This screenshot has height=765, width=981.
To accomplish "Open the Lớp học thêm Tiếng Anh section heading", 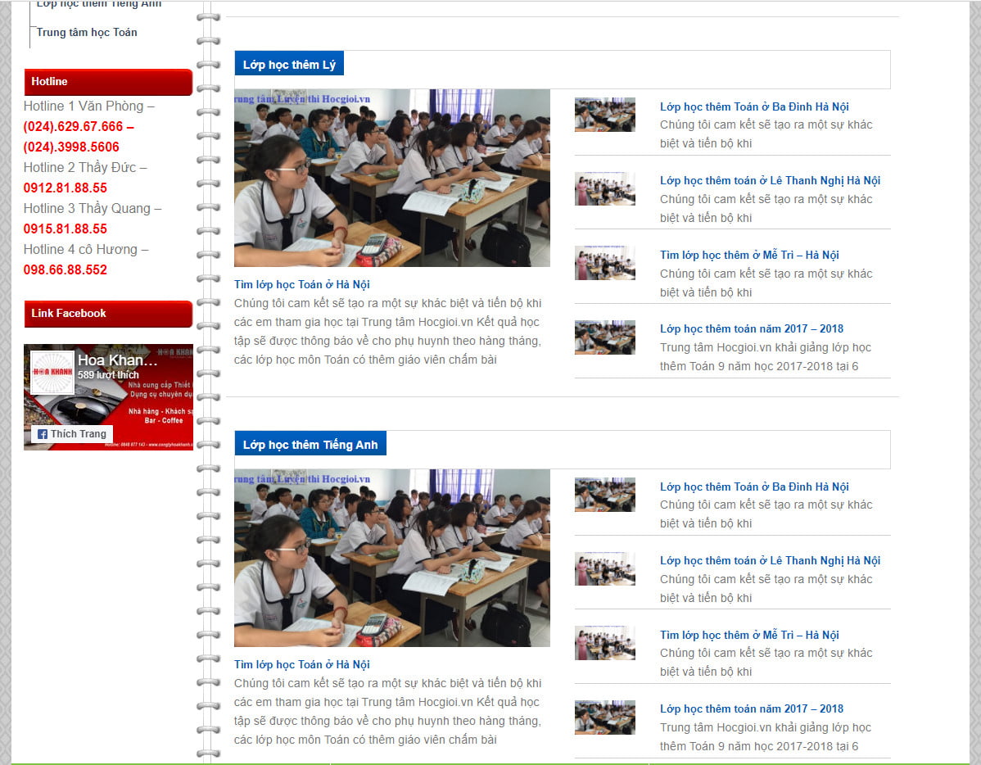I will click(310, 445).
